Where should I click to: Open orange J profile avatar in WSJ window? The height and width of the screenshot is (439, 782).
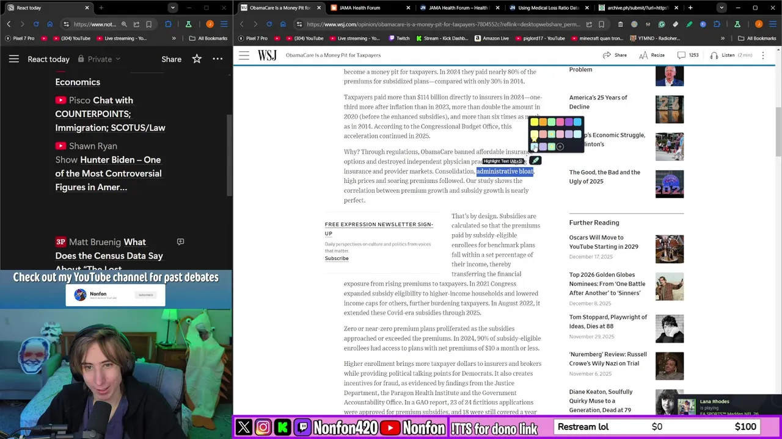pyautogui.click(x=759, y=24)
